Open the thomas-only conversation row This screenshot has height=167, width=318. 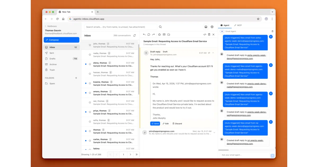coord(110,131)
